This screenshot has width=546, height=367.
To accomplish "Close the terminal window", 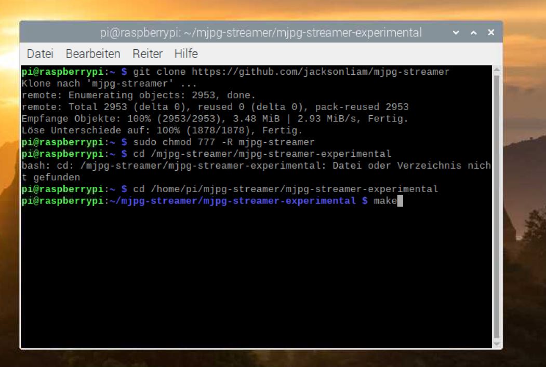I will pos(490,32).
